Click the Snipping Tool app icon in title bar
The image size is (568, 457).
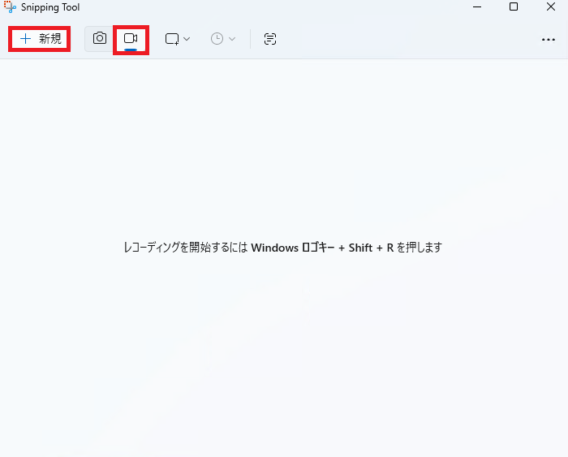coord(10,7)
